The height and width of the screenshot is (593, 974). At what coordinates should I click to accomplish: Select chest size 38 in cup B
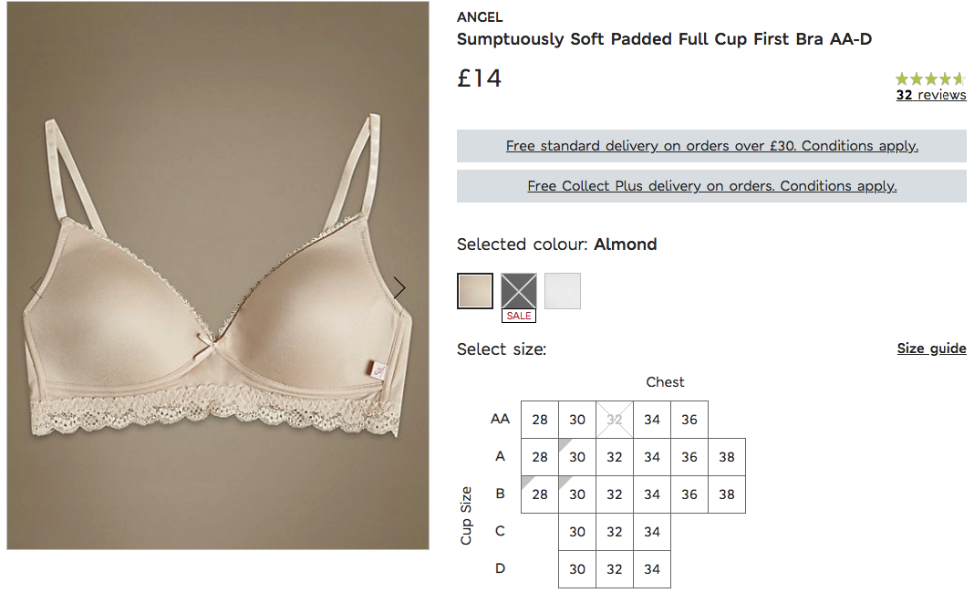(726, 494)
